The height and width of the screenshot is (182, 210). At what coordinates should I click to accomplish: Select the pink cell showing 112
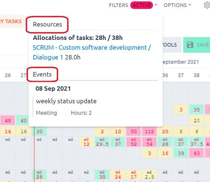[150, 132]
